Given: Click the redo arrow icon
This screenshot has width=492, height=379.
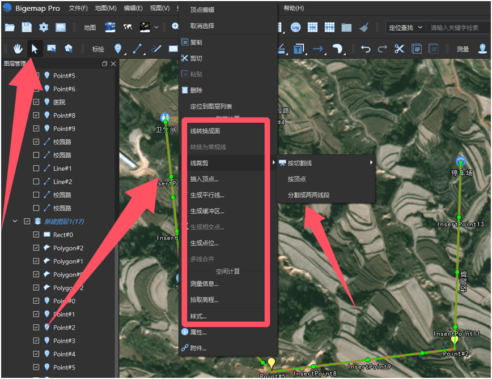Looking at the screenshot, I should point(383,49).
